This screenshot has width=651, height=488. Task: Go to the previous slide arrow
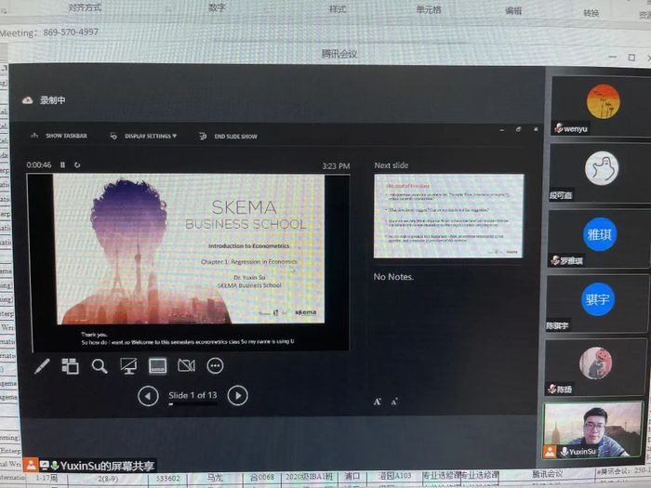148,396
